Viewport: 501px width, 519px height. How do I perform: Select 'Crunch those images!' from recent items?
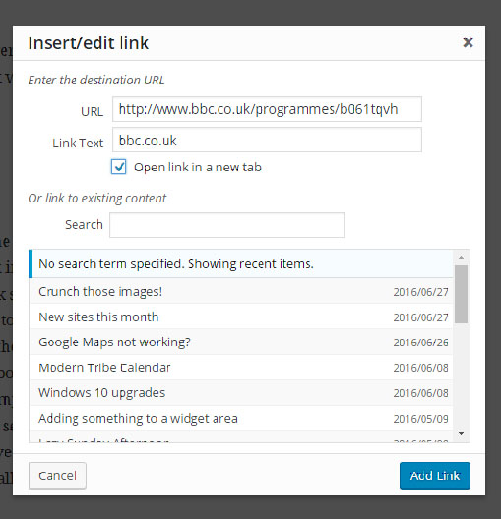(x=241, y=291)
